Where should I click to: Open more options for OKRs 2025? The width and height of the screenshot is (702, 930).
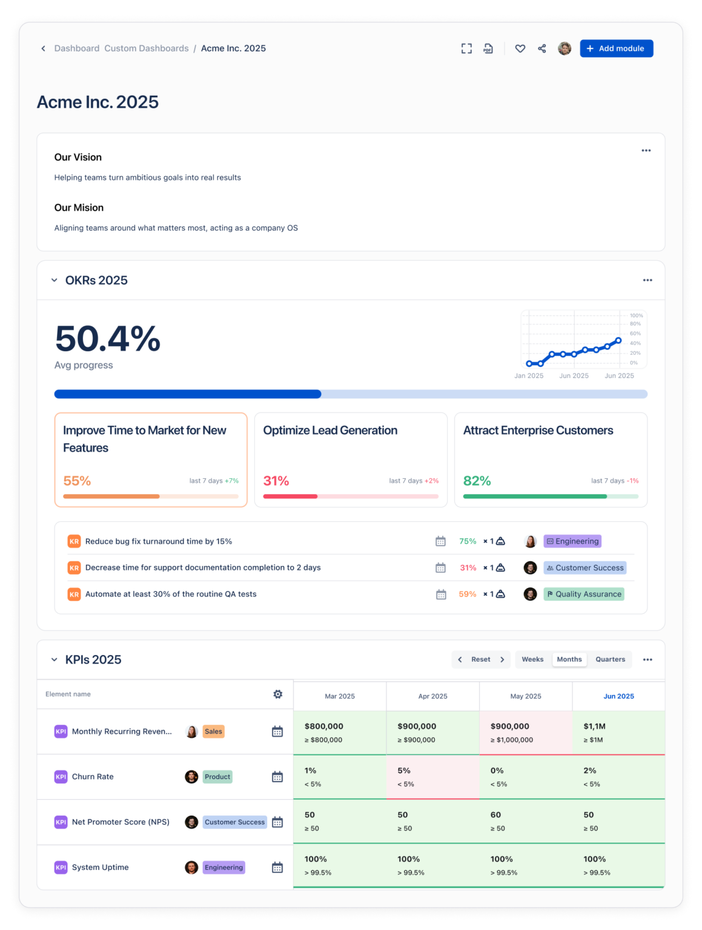click(x=647, y=280)
